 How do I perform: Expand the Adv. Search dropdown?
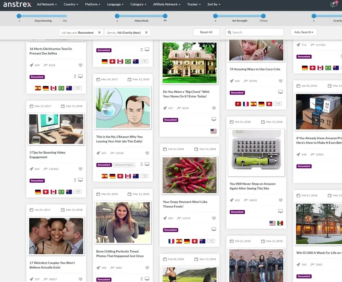coord(303,32)
